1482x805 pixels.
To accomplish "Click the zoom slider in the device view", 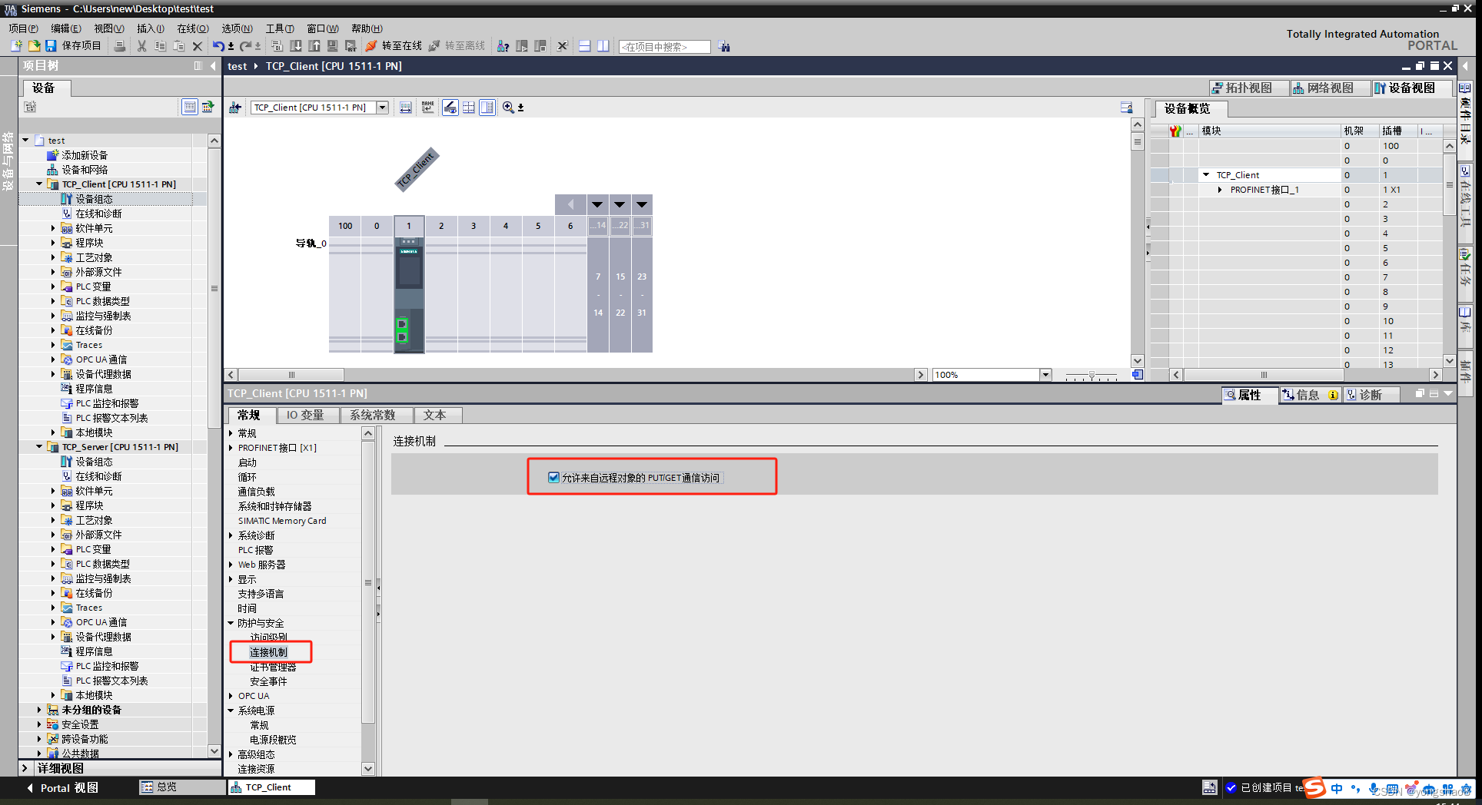I will [1092, 376].
